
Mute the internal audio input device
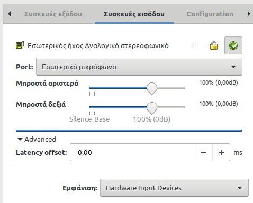pos(194,45)
